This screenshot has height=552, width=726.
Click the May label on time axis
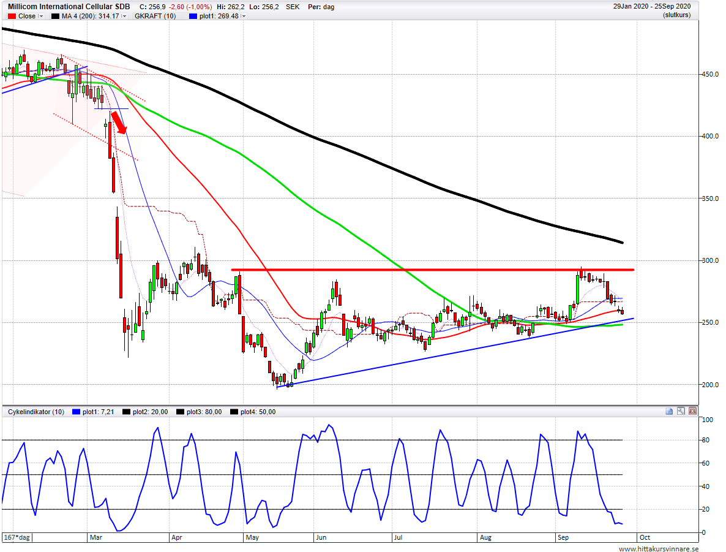(252, 538)
